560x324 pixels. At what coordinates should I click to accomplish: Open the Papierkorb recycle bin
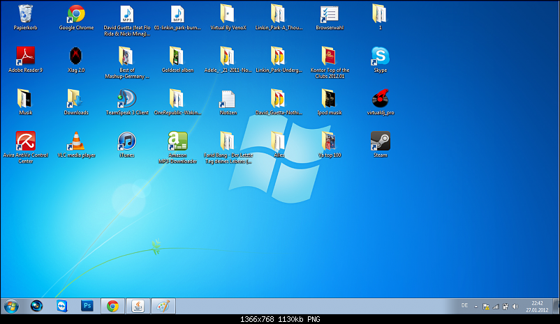[x=25, y=15]
